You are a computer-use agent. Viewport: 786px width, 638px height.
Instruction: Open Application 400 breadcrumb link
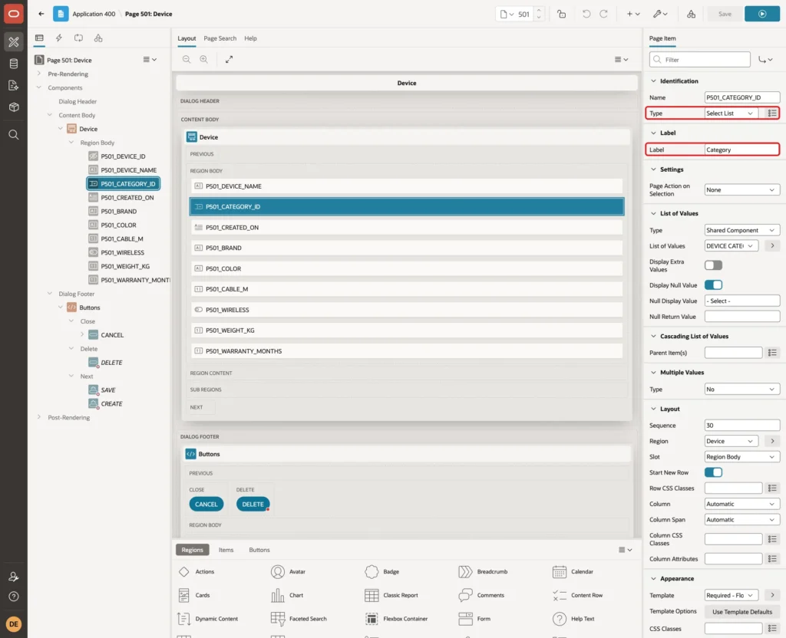pyautogui.click(x=94, y=14)
